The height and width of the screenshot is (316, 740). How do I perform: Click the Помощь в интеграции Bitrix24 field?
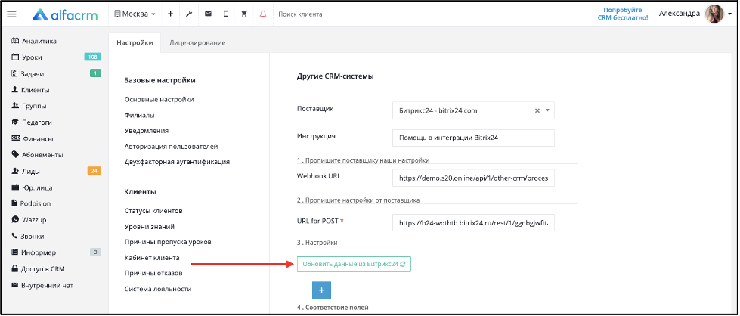473,138
